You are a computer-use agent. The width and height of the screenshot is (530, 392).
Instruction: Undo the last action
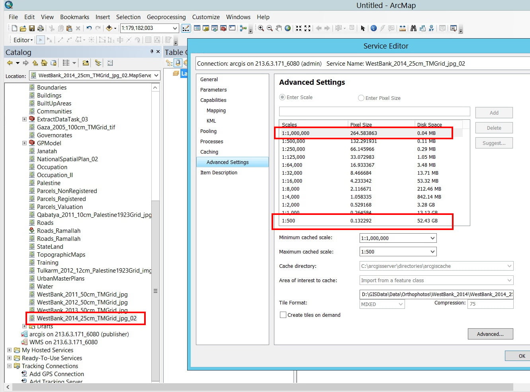[89, 28]
